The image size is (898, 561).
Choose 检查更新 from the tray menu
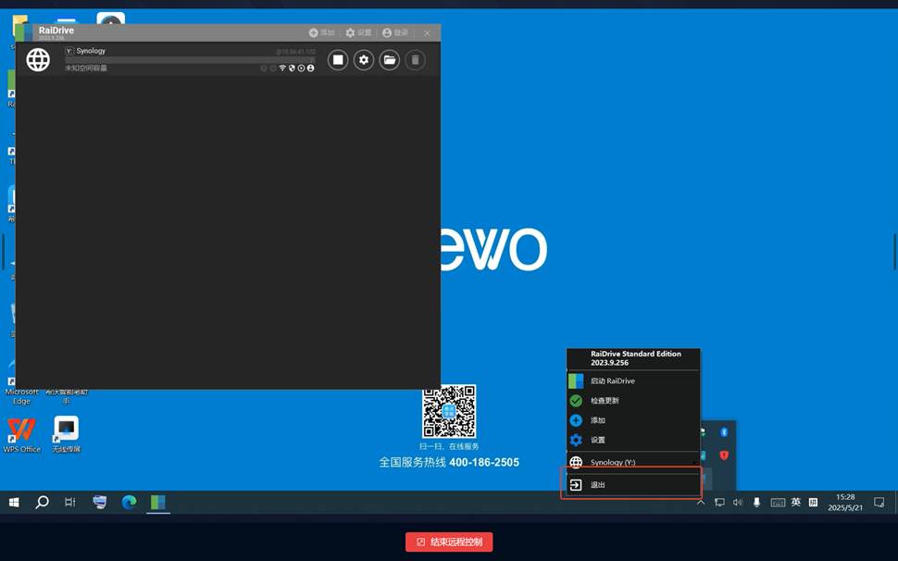[604, 401]
